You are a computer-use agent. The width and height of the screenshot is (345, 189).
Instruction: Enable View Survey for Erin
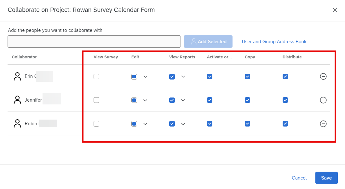(x=96, y=76)
